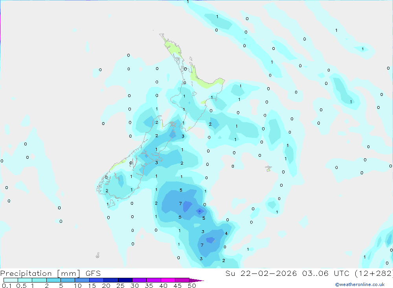The width and height of the screenshot is (393, 288).
Task: Click the map precipitation value "4"
Action: click(x=226, y=233)
